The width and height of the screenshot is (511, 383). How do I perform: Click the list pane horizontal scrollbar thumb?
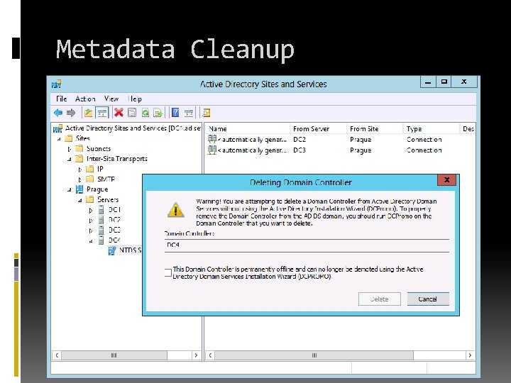click(314, 355)
